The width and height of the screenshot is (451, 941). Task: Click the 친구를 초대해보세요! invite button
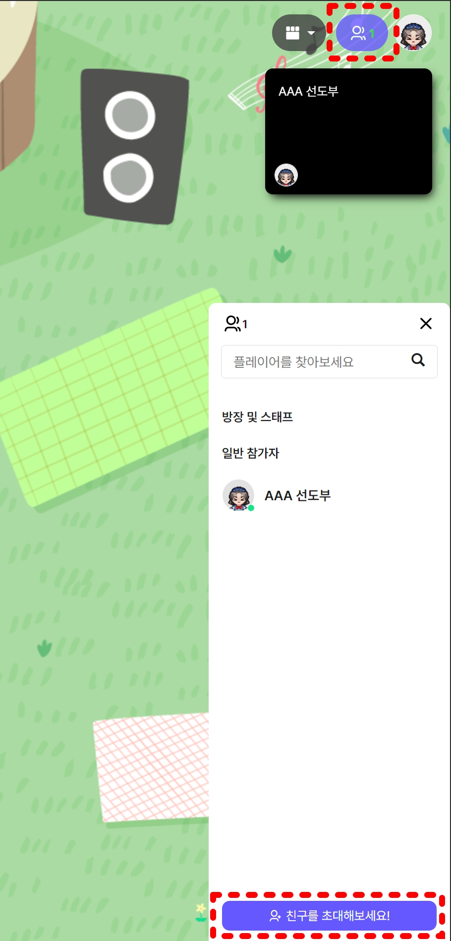[329, 916]
